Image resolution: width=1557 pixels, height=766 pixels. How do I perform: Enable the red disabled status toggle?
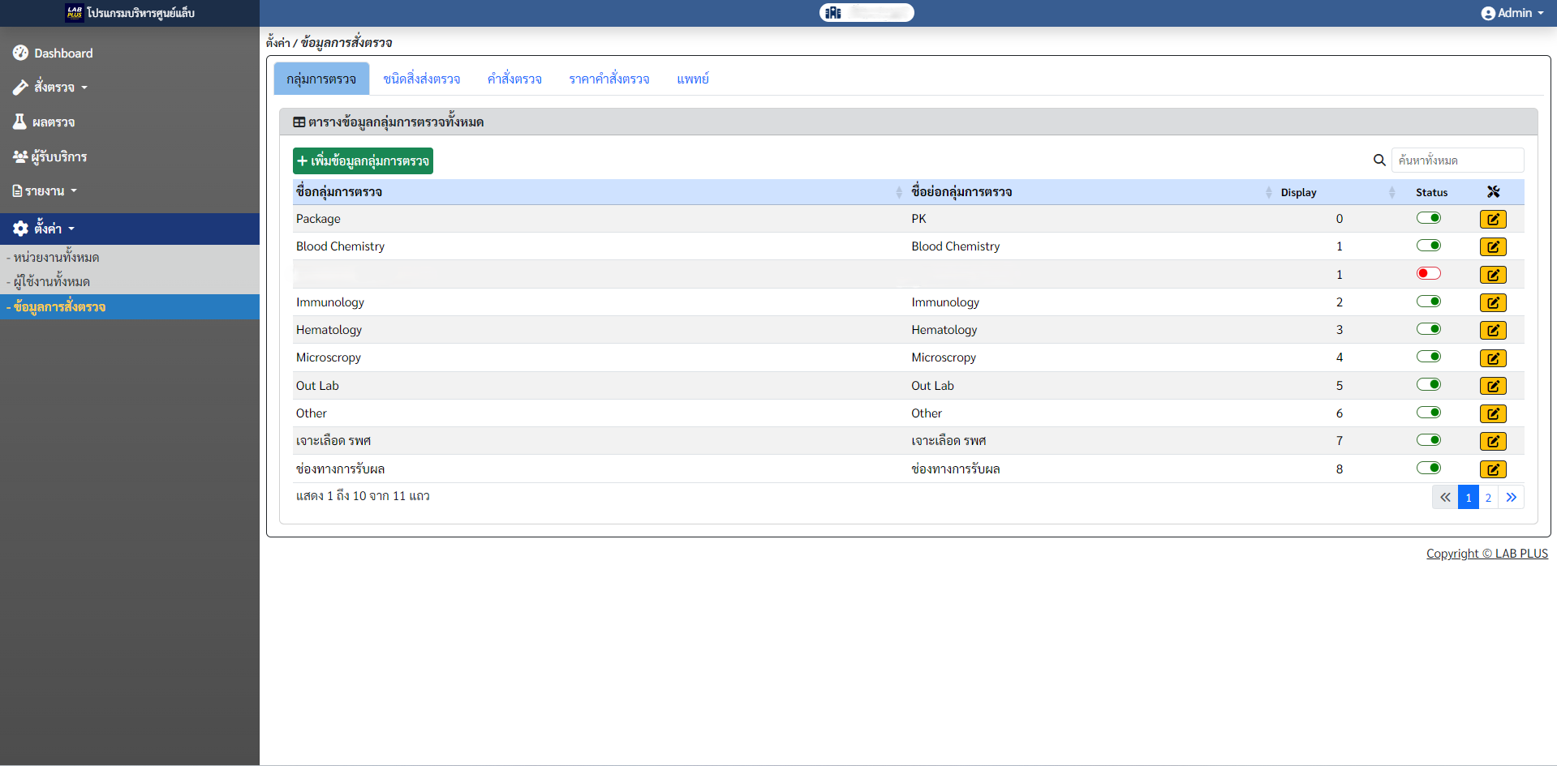[1428, 273]
